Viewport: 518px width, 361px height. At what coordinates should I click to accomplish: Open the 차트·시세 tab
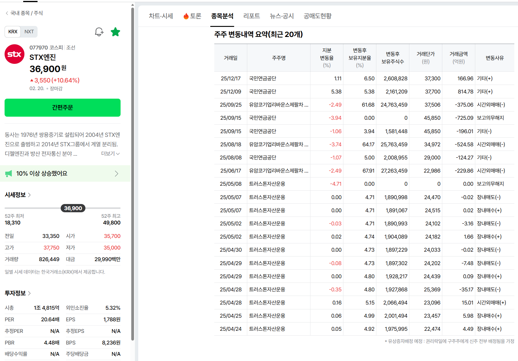[161, 16]
